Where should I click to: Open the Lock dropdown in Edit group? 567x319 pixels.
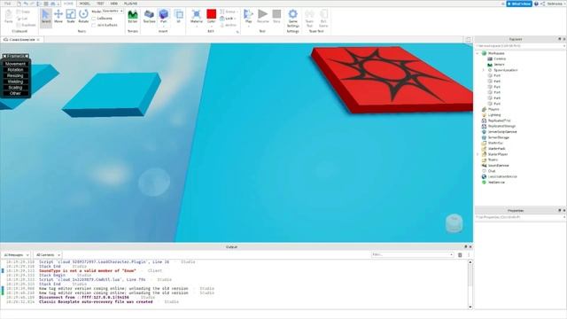pos(228,19)
